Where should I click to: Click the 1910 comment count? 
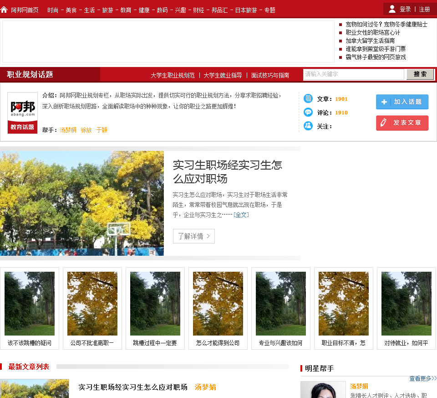tap(341, 113)
